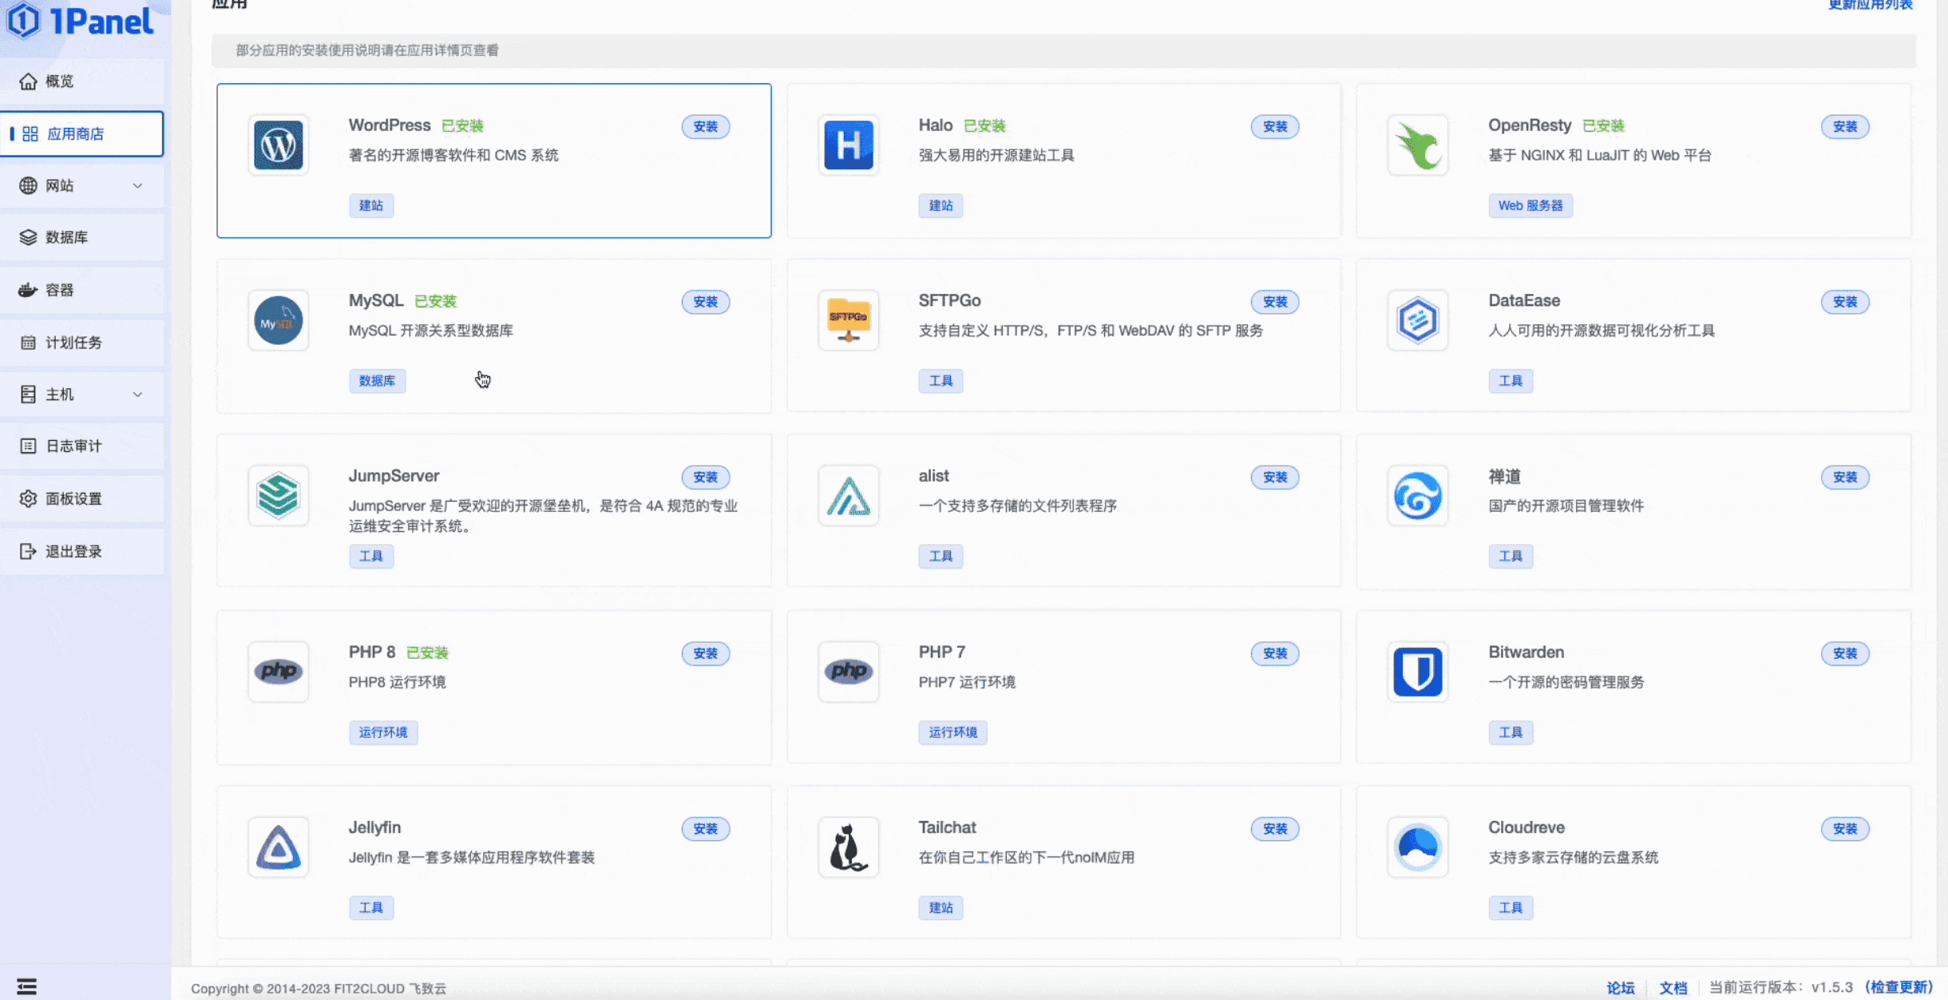Click the OpenResty logo icon
This screenshot has height=1000, width=1948.
click(x=1417, y=145)
